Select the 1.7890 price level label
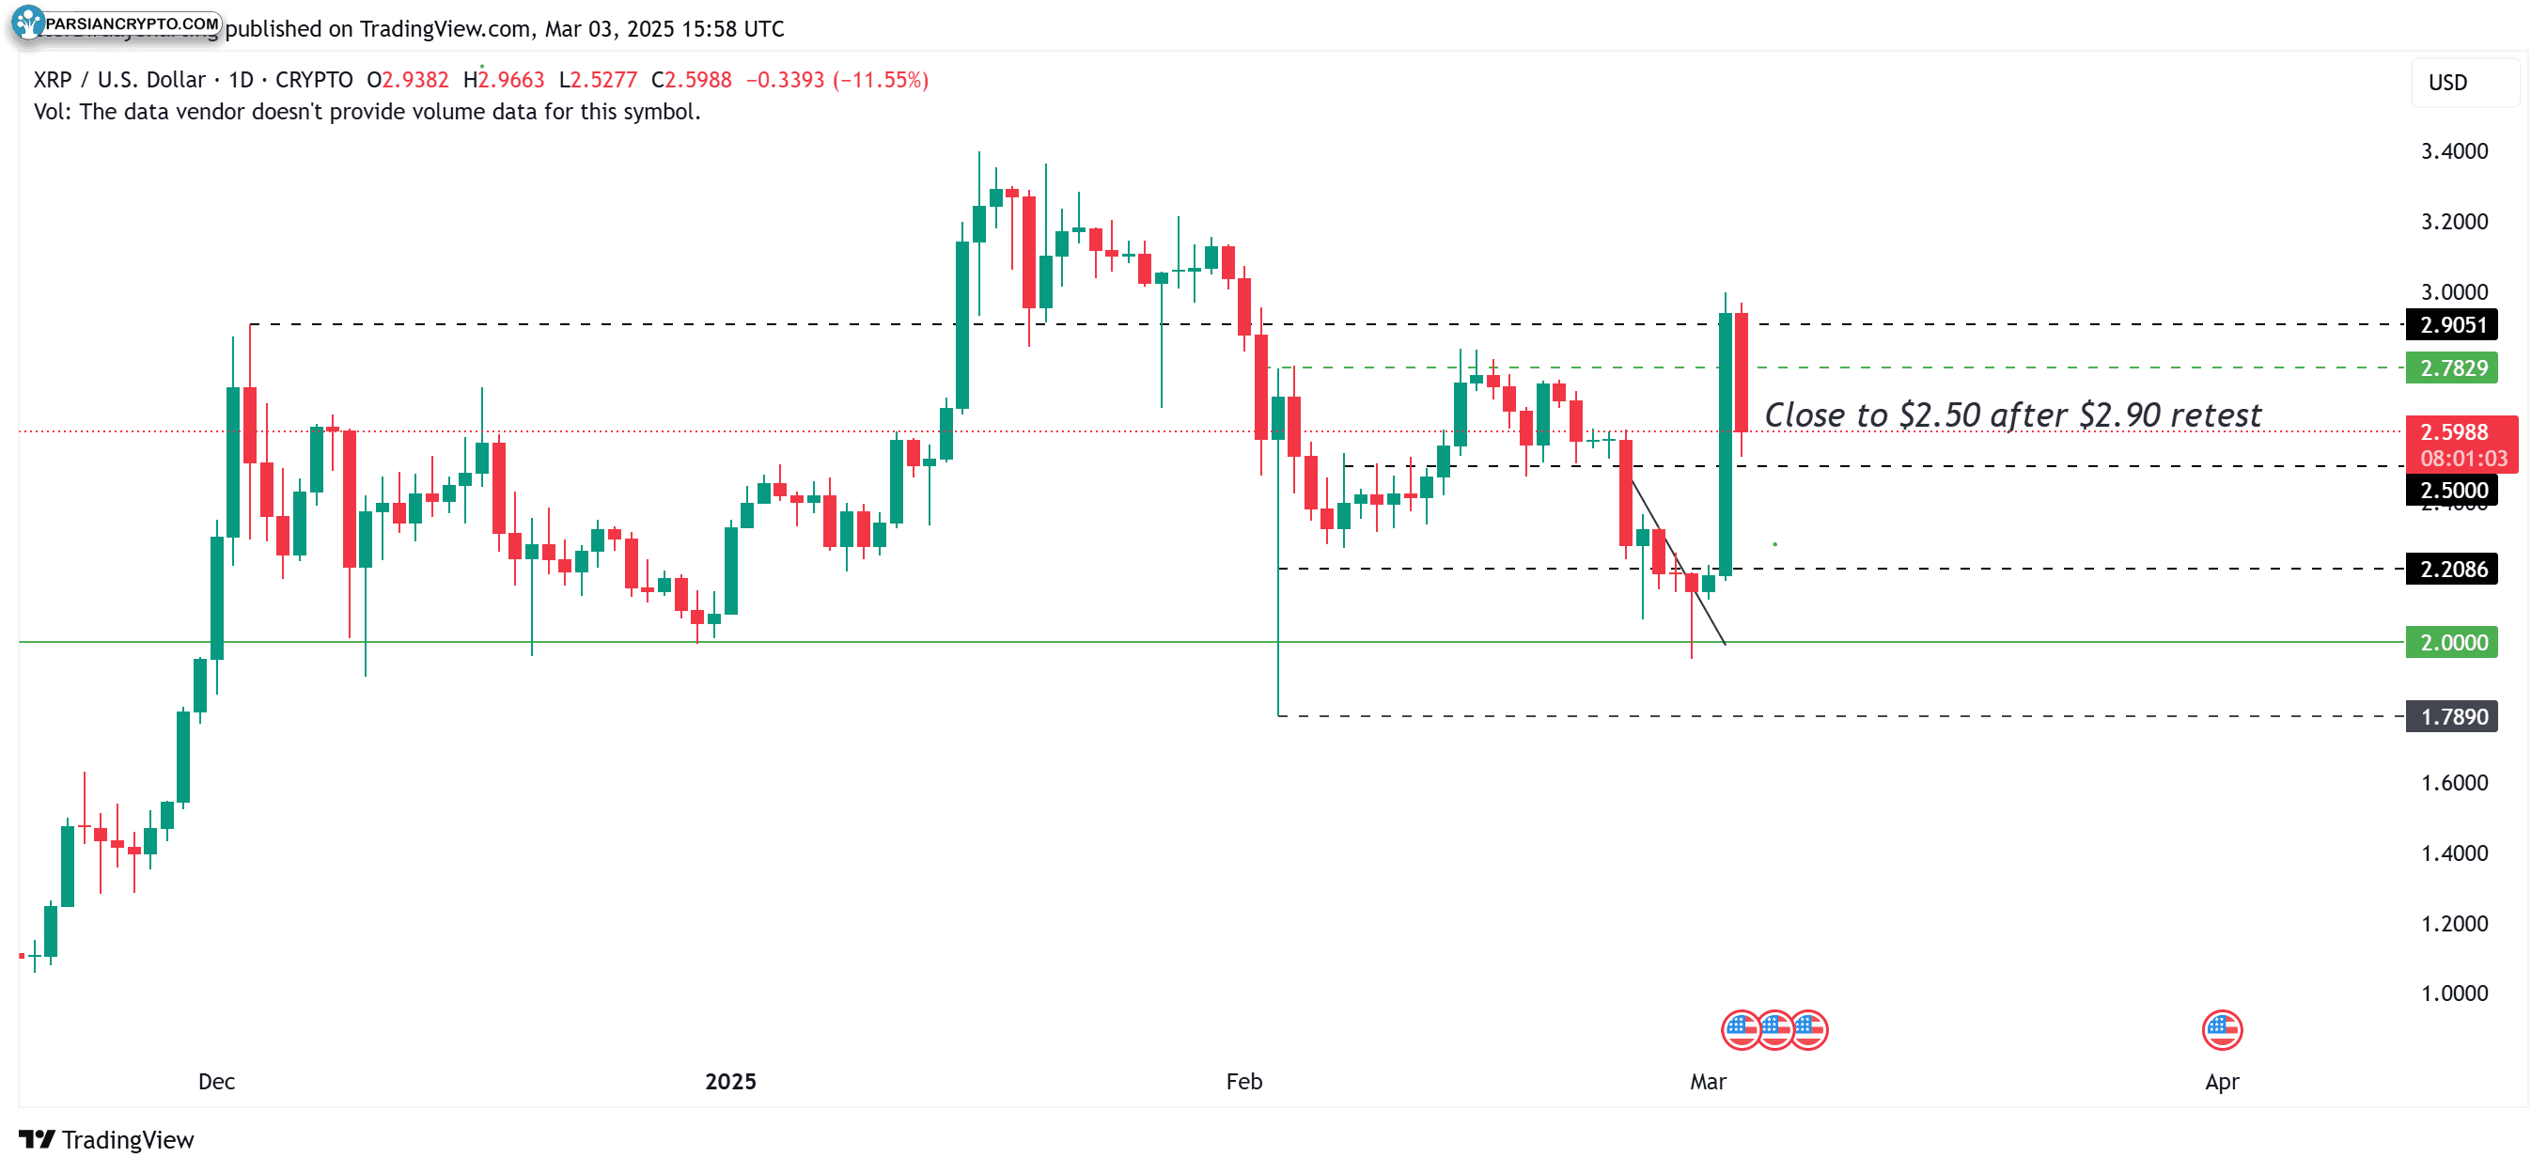This screenshot has width=2547, height=1173. click(x=2452, y=716)
